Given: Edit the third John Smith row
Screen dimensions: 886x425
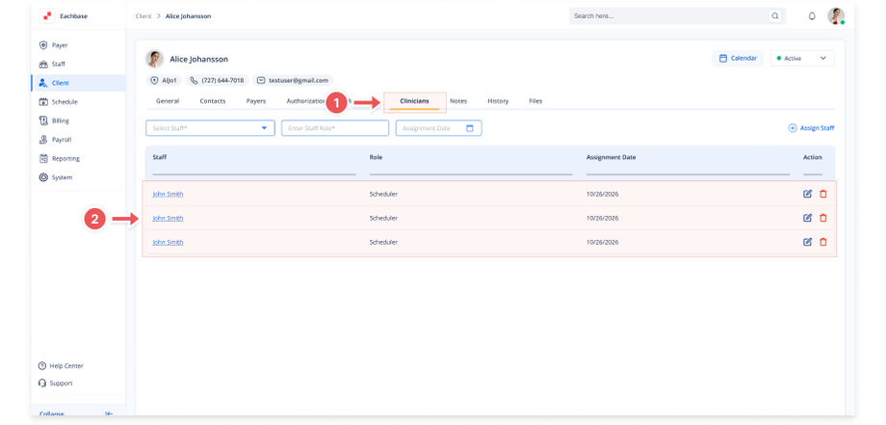Looking at the screenshot, I should (x=807, y=242).
